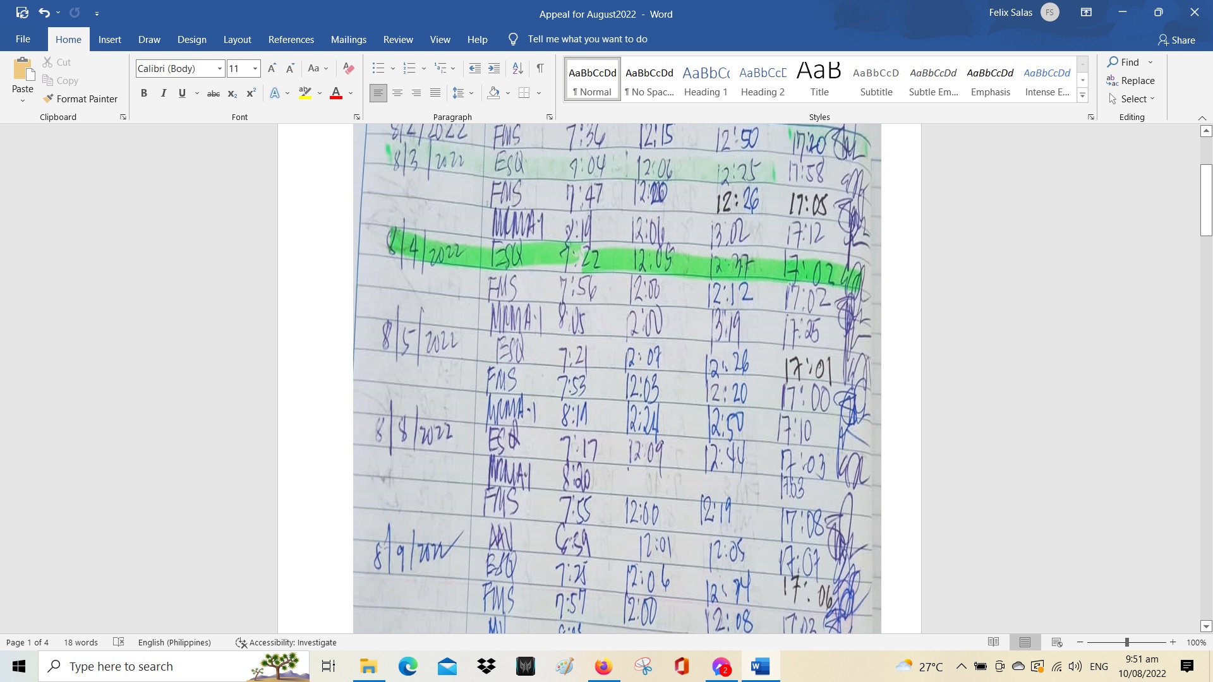Expand the Styles gallery More arrow
This screenshot has width=1213, height=682.
1082,96
